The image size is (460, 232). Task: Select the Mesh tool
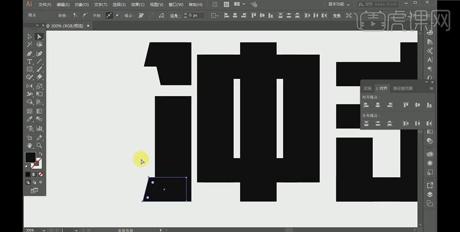30,111
